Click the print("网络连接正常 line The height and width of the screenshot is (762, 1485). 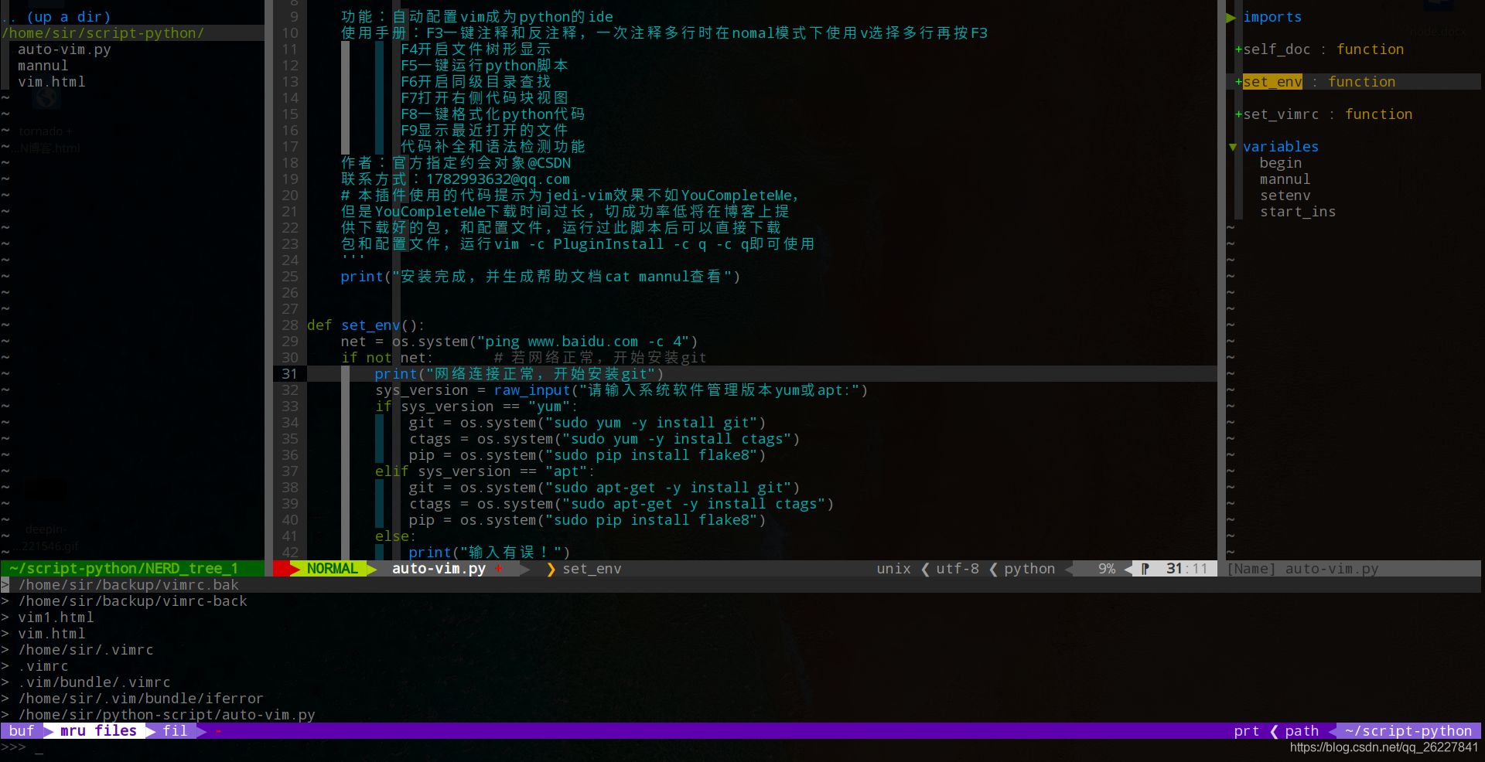tap(519, 374)
